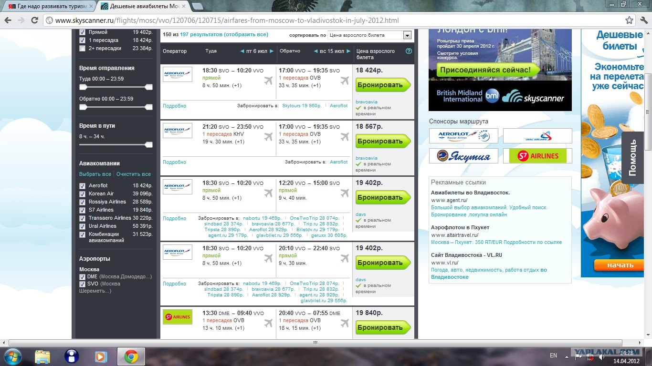Click the help question mark beside Цена взрослого билета
This screenshot has height=366, width=652.
(x=409, y=51)
